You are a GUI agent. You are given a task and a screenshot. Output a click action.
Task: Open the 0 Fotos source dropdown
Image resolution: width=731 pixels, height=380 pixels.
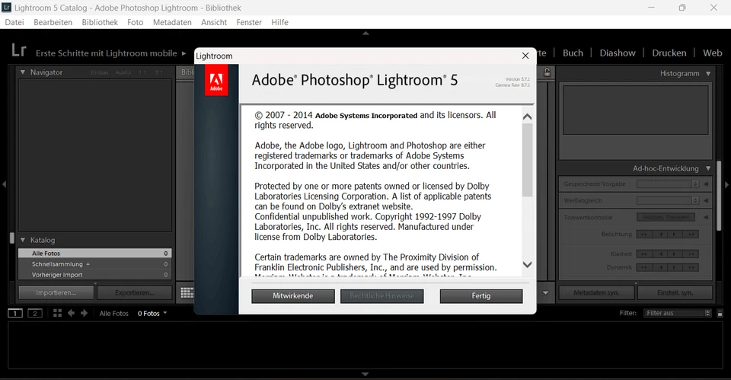(x=152, y=313)
